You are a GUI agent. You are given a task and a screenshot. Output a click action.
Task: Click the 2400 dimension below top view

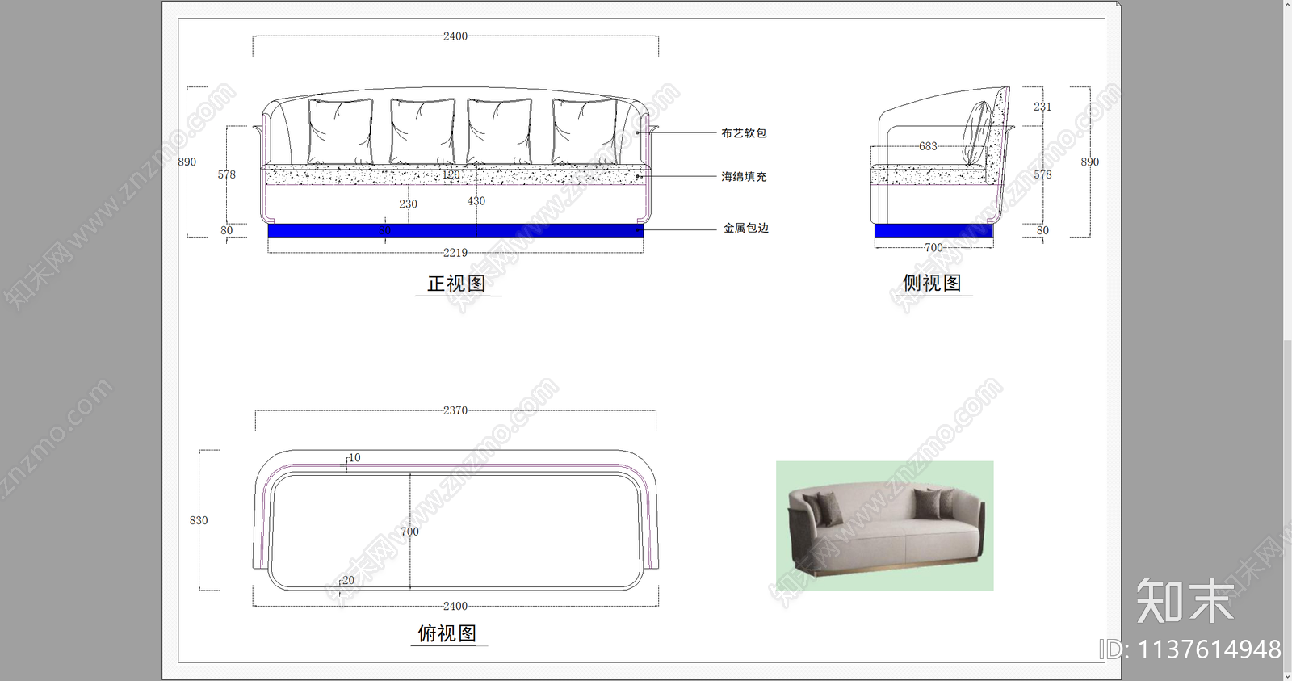[455, 606]
